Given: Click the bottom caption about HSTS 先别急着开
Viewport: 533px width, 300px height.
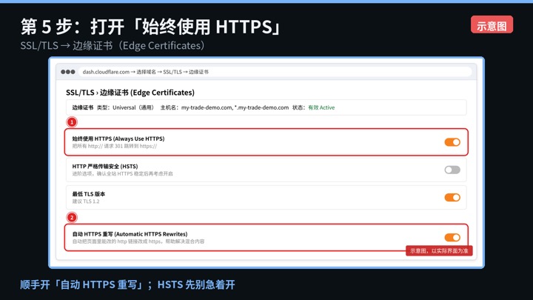Looking at the screenshot, I should [127, 284].
